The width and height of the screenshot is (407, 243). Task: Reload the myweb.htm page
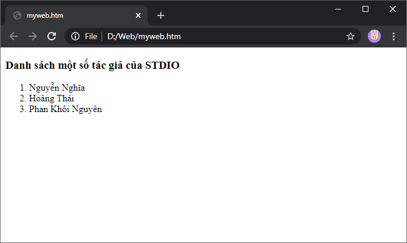point(52,36)
